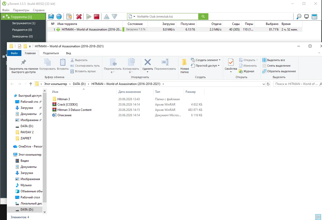Click the green search button in µTorrent
This screenshot has height=220, width=322.
203,17
